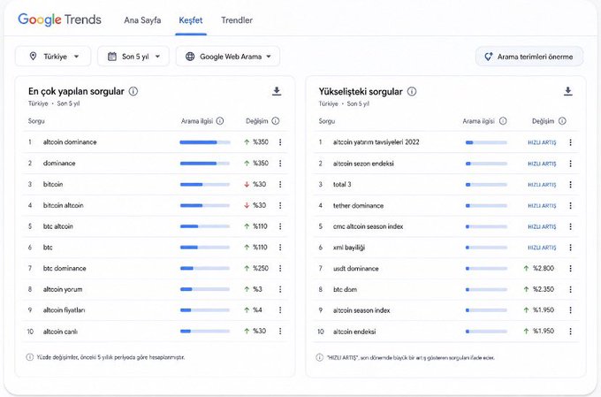Open the Trendler tab
Screen dimensions: 601x397
(237, 20)
